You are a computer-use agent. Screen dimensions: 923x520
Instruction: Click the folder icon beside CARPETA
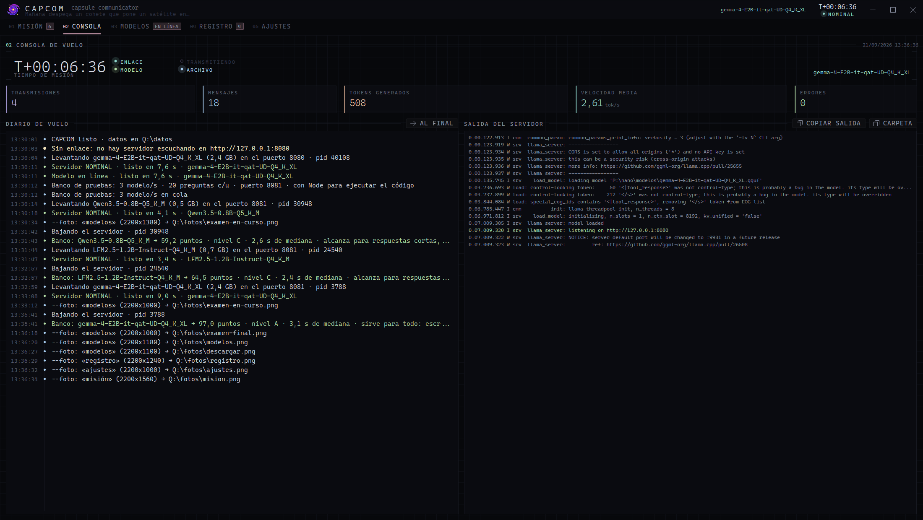pyautogui.click(x=876, y=123)
